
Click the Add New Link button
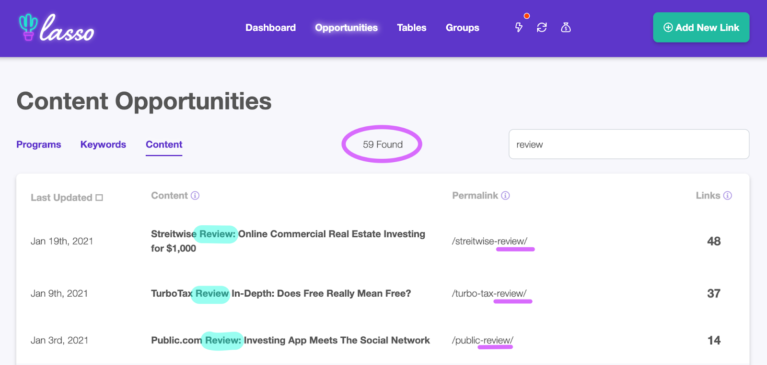click(701, 27)
